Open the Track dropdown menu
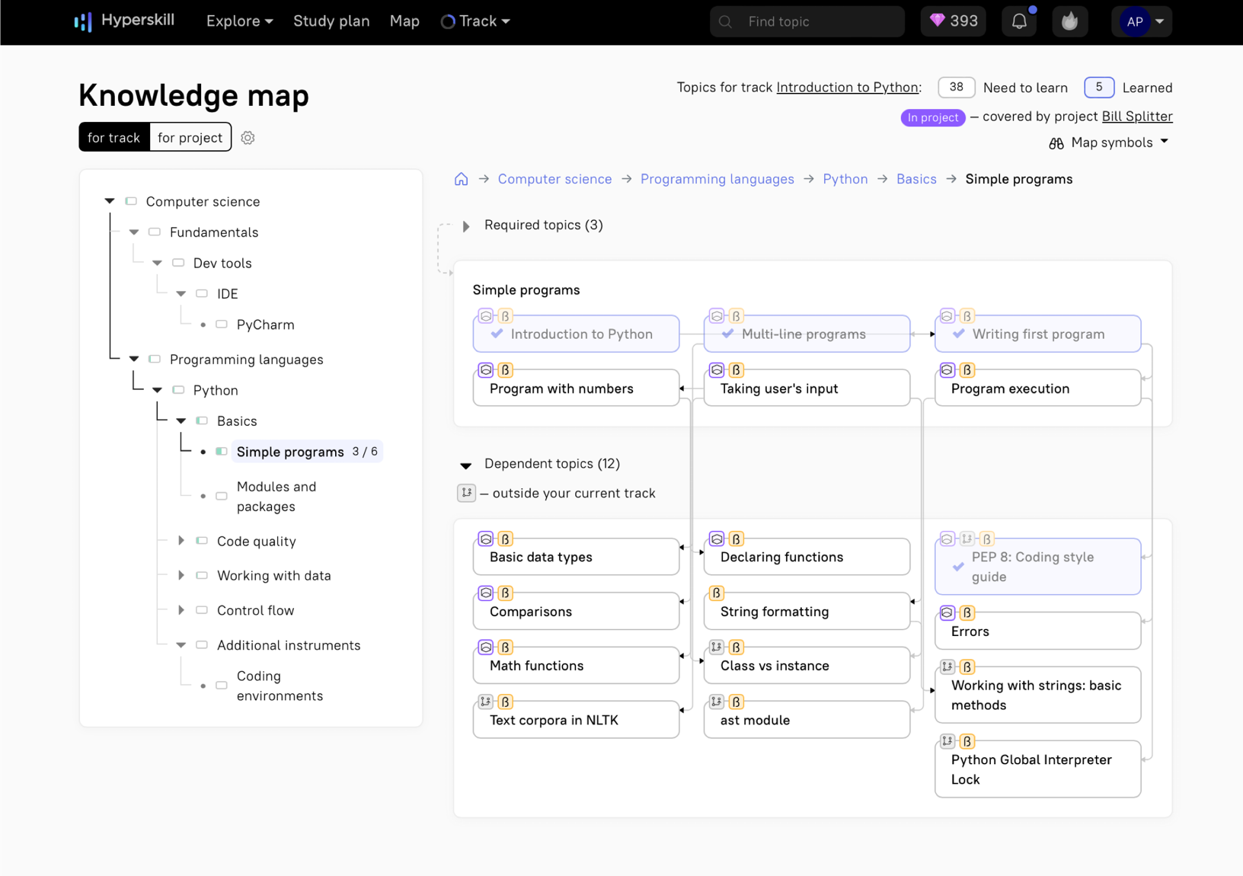Image resolution: width=1243 pixels, height=876 pixels. point(475,21)
